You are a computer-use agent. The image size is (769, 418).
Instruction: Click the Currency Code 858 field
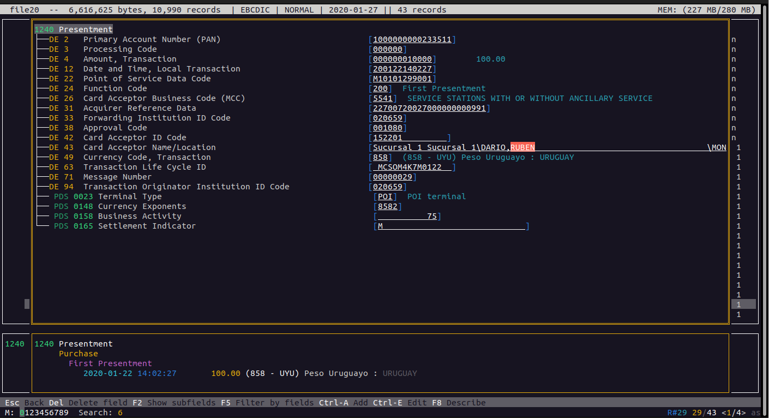pyautogui.click(x=380, y=157)
